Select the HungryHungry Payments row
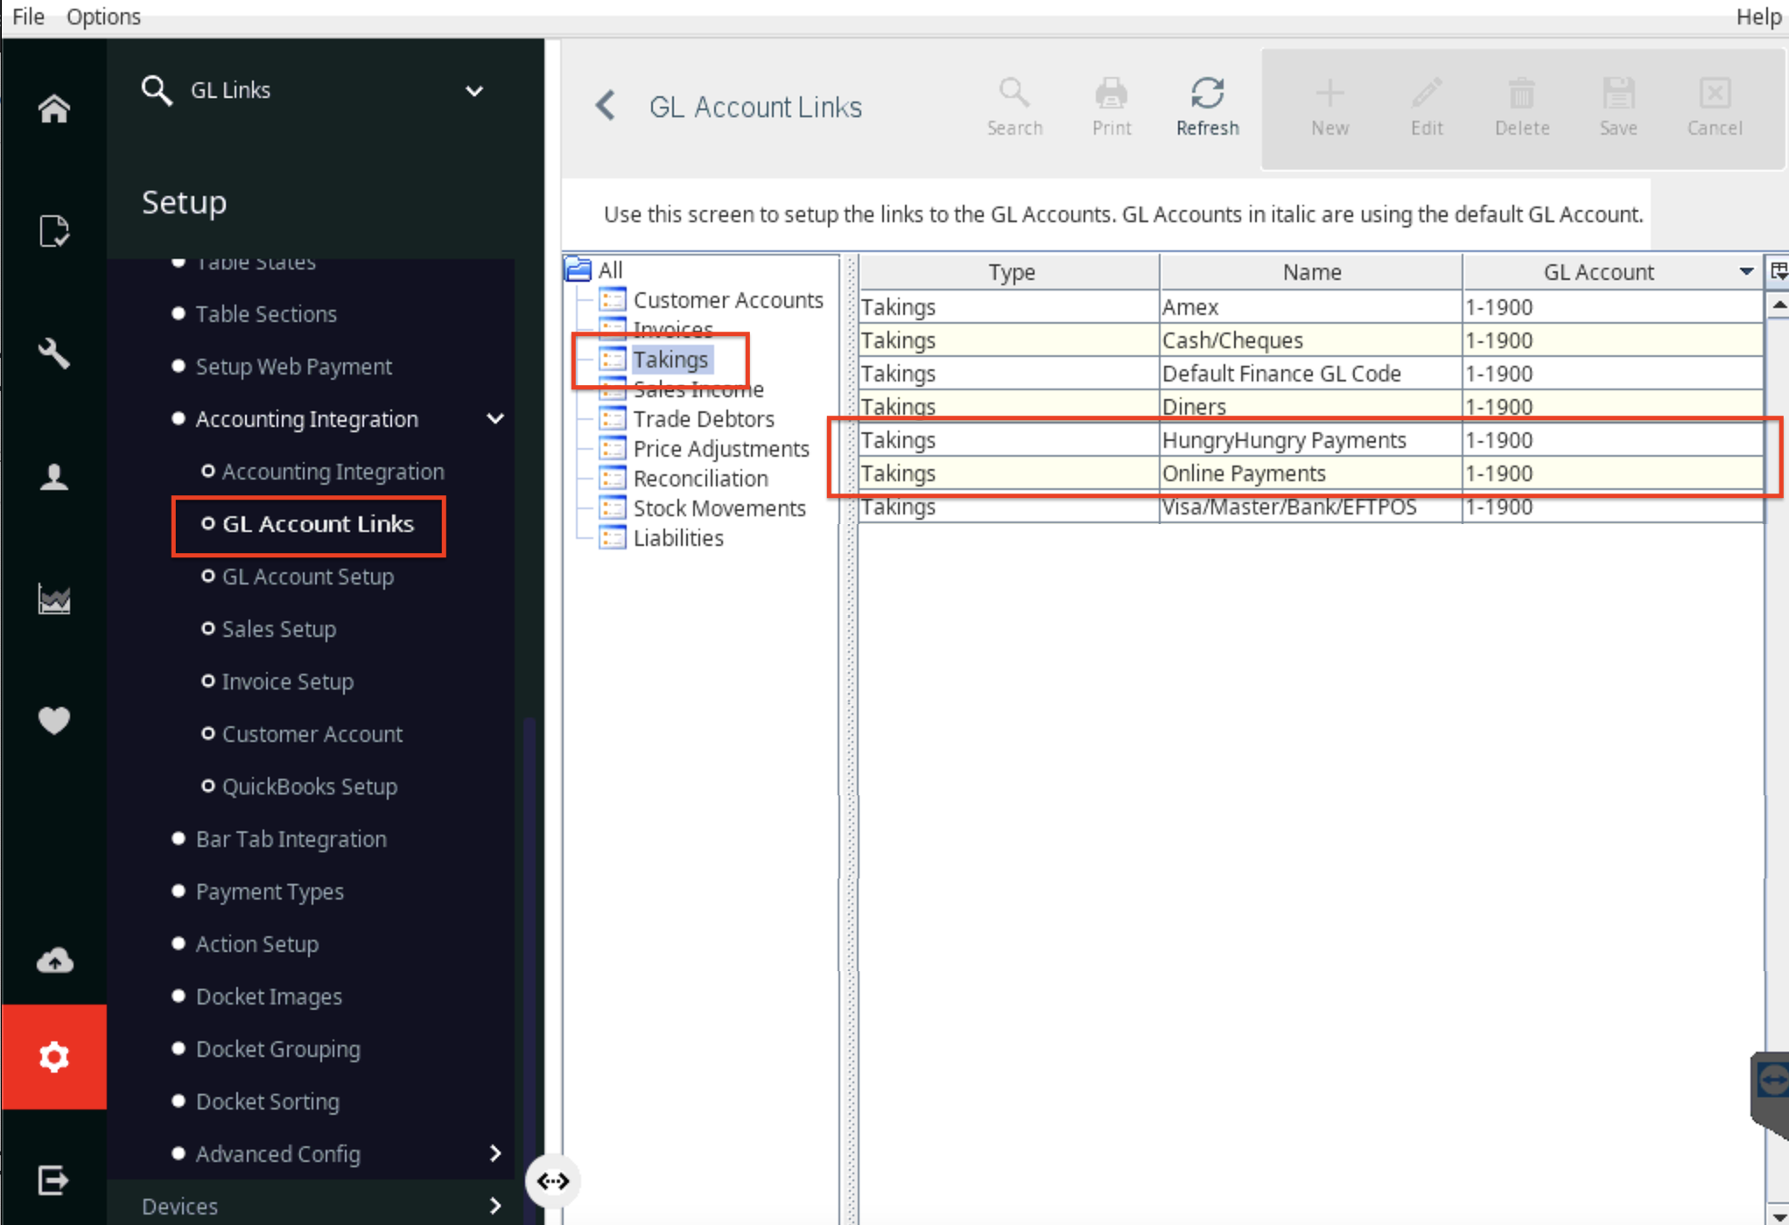 coord(1310,440)
